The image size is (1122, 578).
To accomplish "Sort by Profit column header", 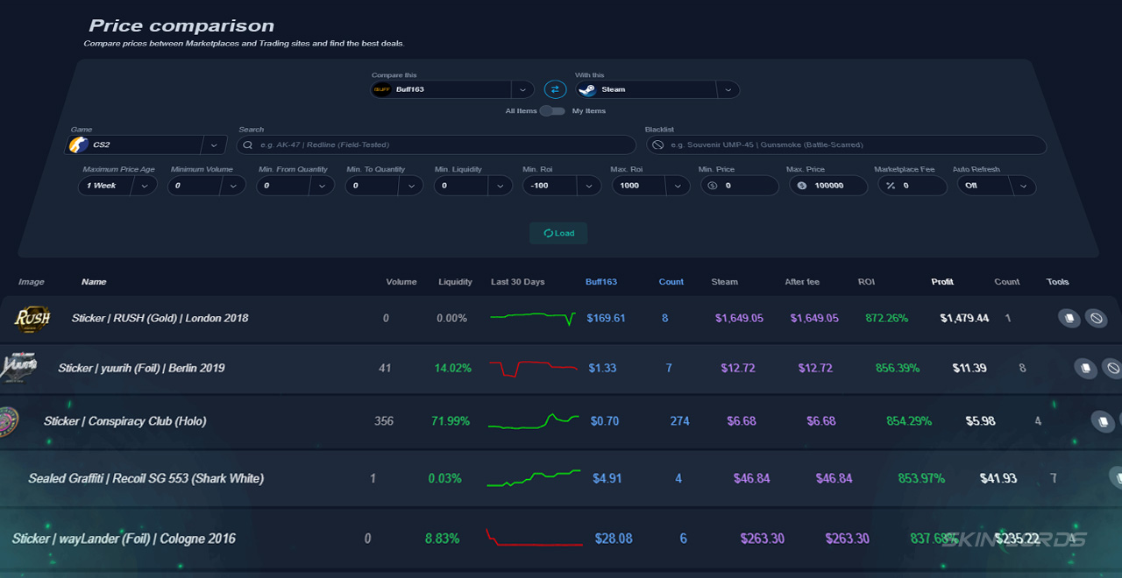I will tap(942, 282).
